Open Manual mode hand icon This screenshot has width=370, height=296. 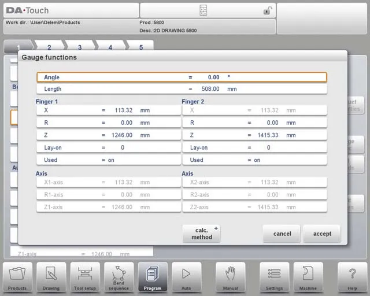tap(231, 277)
